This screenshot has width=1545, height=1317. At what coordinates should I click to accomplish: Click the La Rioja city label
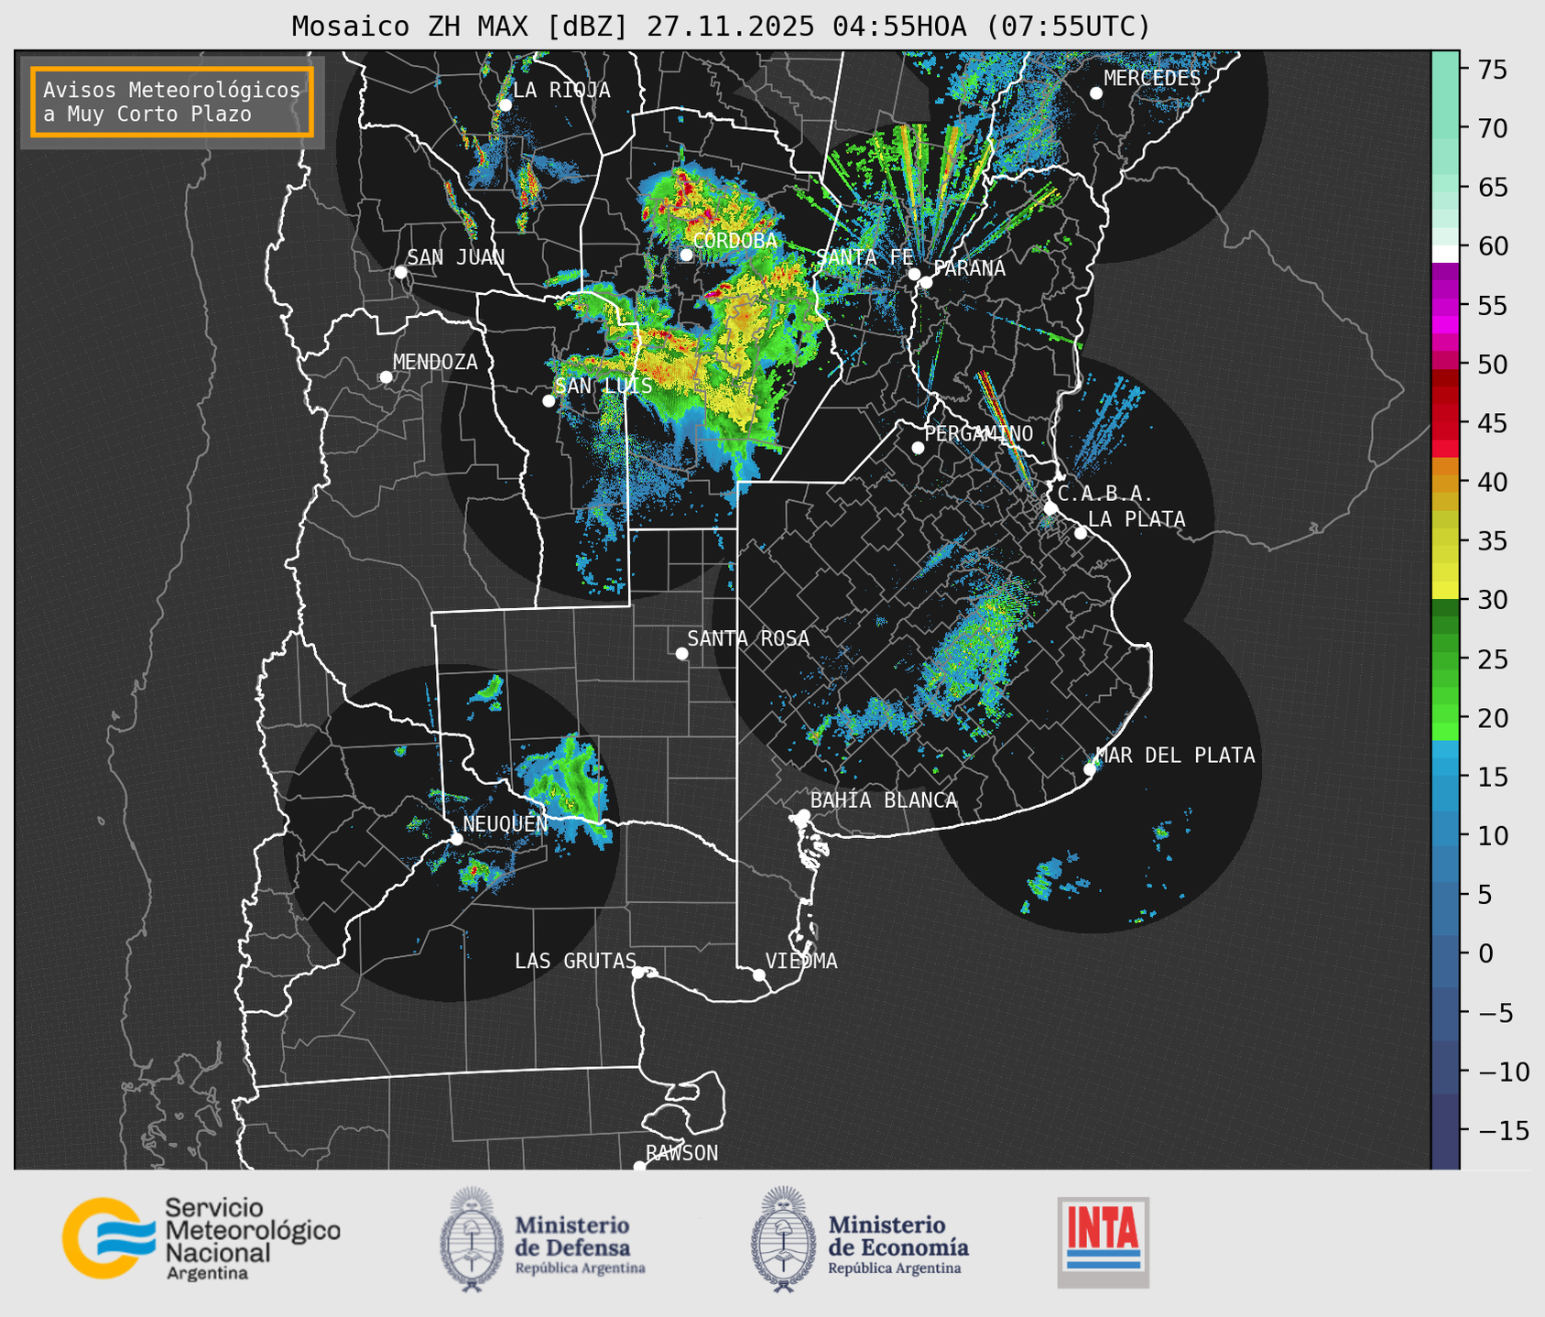tap(560, 90)
